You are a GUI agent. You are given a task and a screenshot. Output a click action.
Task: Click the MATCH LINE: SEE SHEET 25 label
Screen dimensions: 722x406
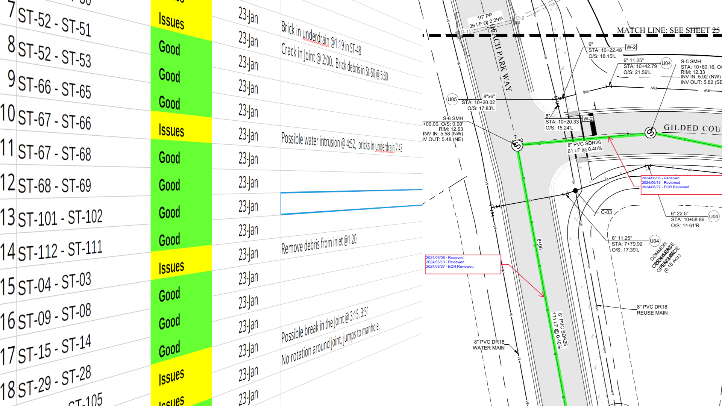point(668,30)
